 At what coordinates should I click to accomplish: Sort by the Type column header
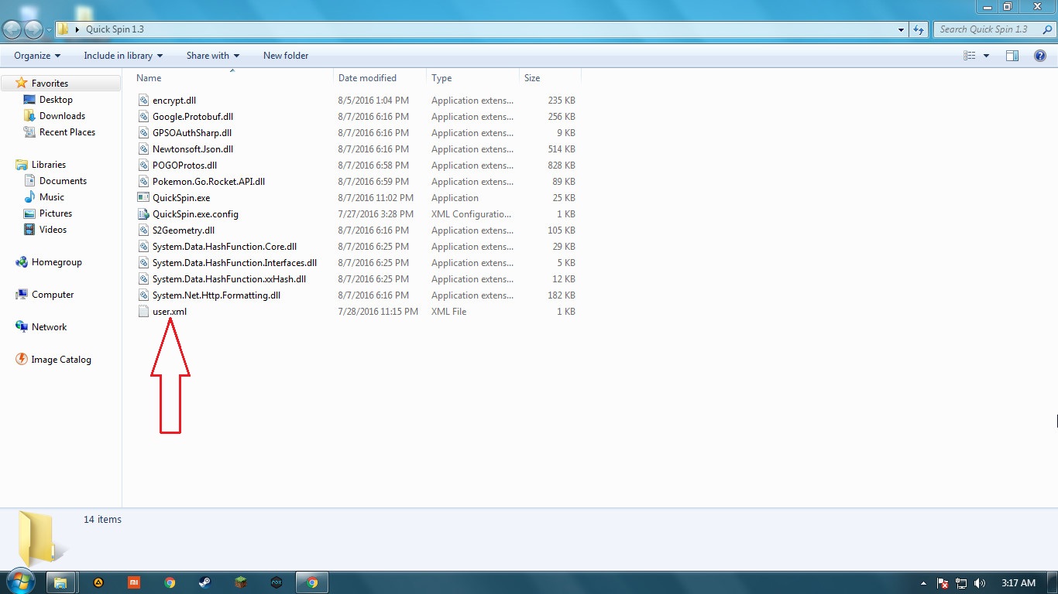pos(472,78)
